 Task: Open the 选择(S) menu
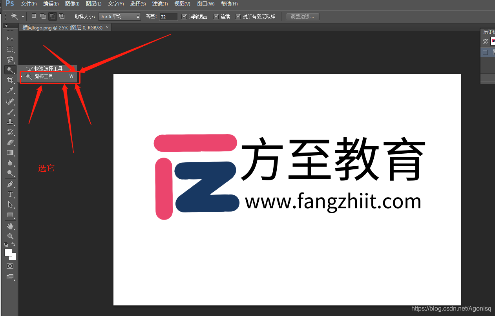(138, 4)
